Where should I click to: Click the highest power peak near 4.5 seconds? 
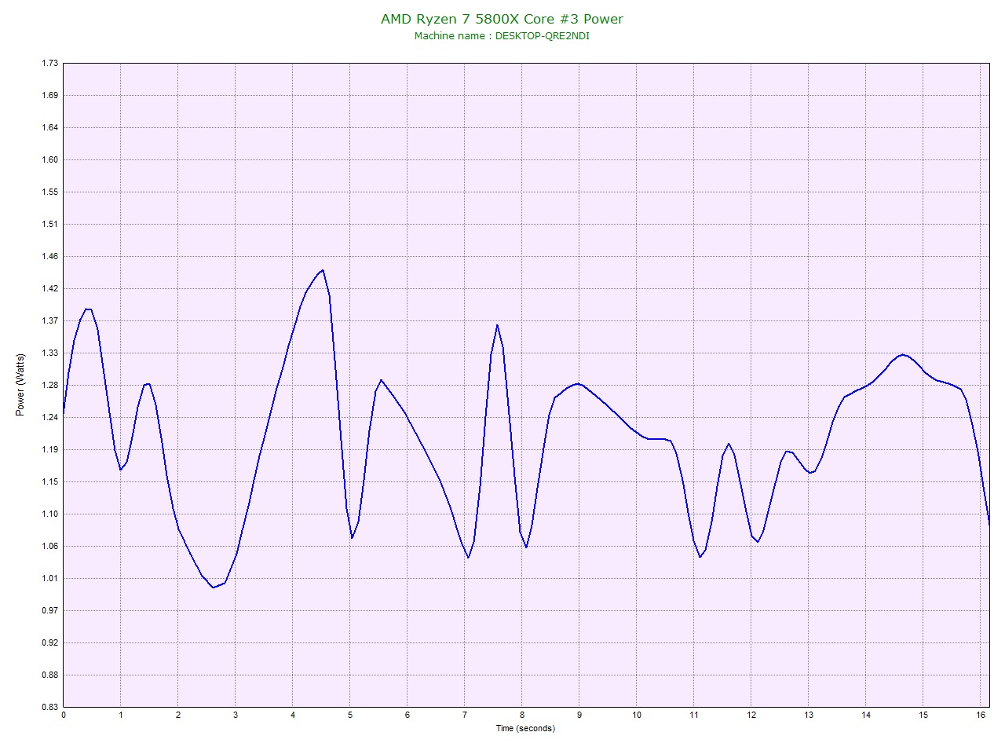tap(322, 270)
